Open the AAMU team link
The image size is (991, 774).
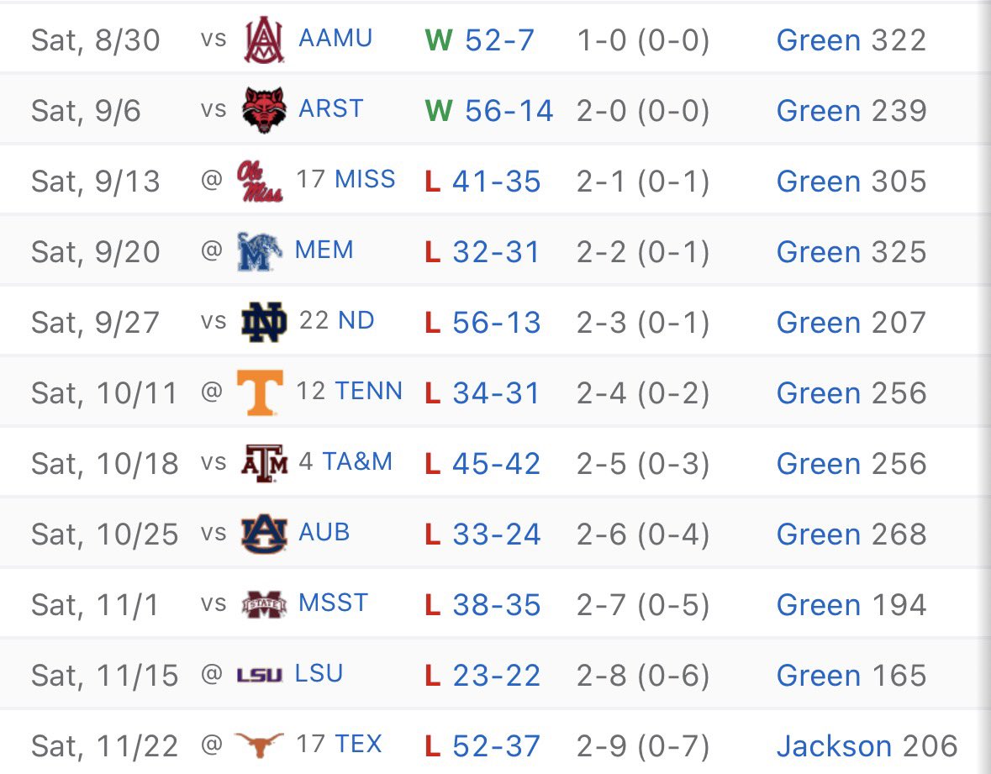[x=335, y=39]
